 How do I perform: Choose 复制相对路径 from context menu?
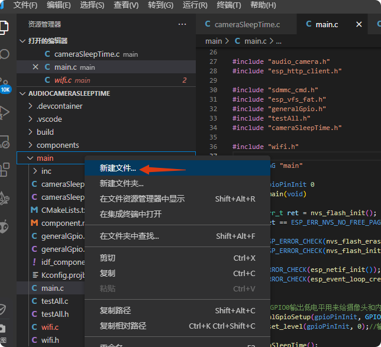click(177, 326)
